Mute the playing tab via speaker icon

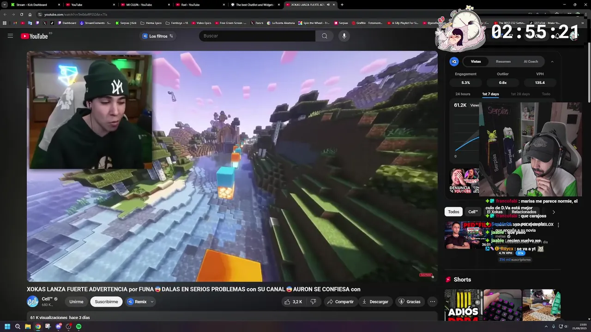tap(328, 5)
